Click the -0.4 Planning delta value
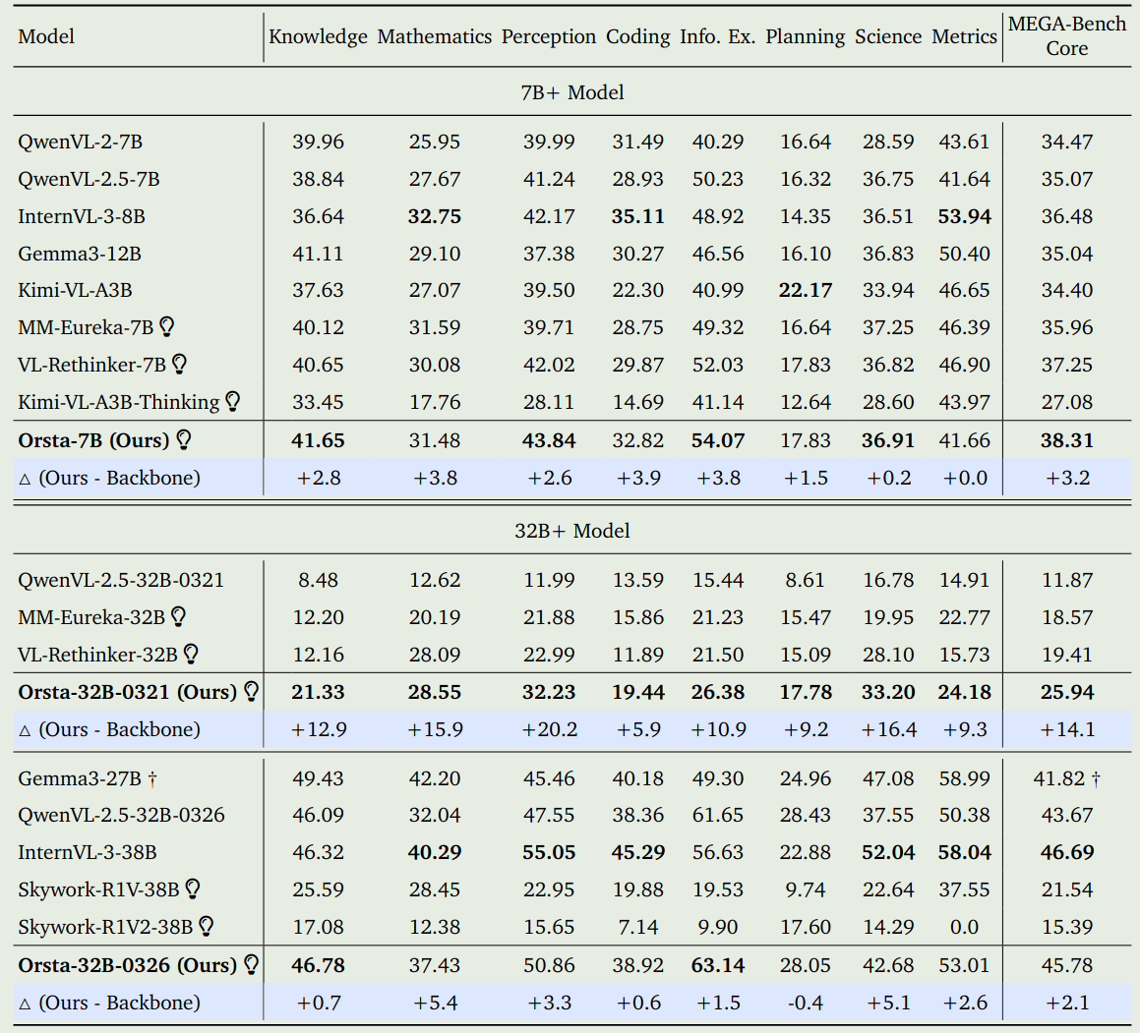The width and height of the screenshot is (1140, 1033). tap(806, 1003)
